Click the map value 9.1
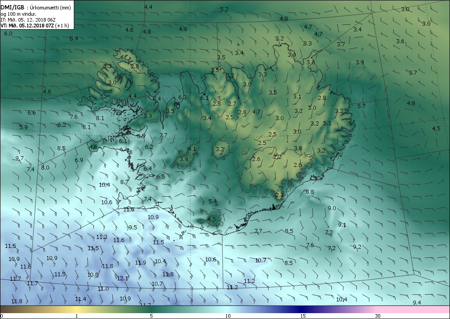 point(342,225)
